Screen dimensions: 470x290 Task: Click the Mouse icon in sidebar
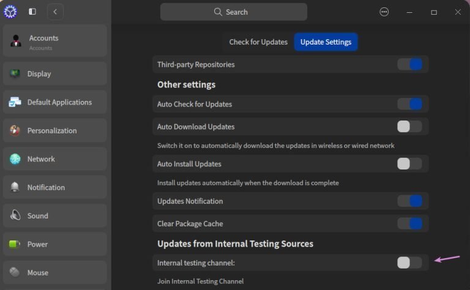[x=15, y=272]
